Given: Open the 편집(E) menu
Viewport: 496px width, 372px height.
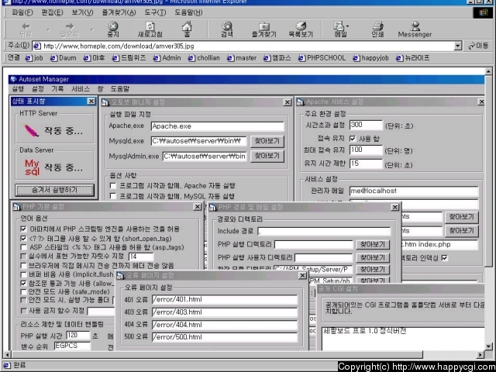Looking at the screenshot, I should 53,12.
